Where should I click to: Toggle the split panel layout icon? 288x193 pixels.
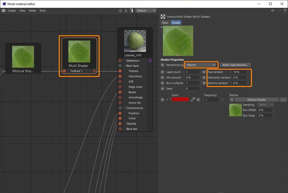[x=131, y=11]
